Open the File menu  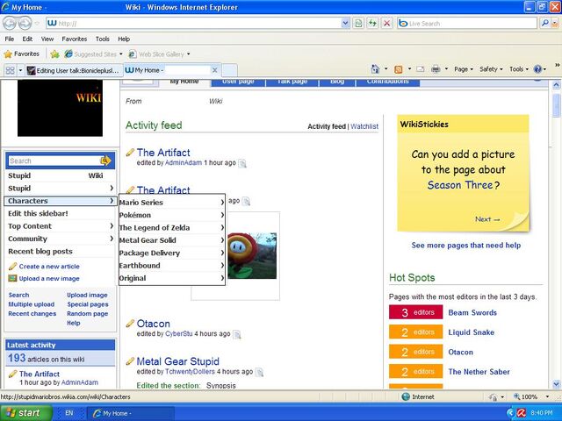click(x=10, y=39)
